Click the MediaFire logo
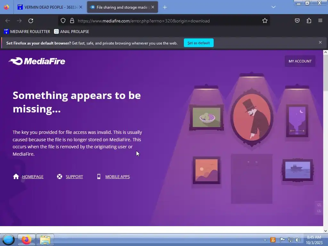This screenshot has width=328, height=246. pos(37,61)
